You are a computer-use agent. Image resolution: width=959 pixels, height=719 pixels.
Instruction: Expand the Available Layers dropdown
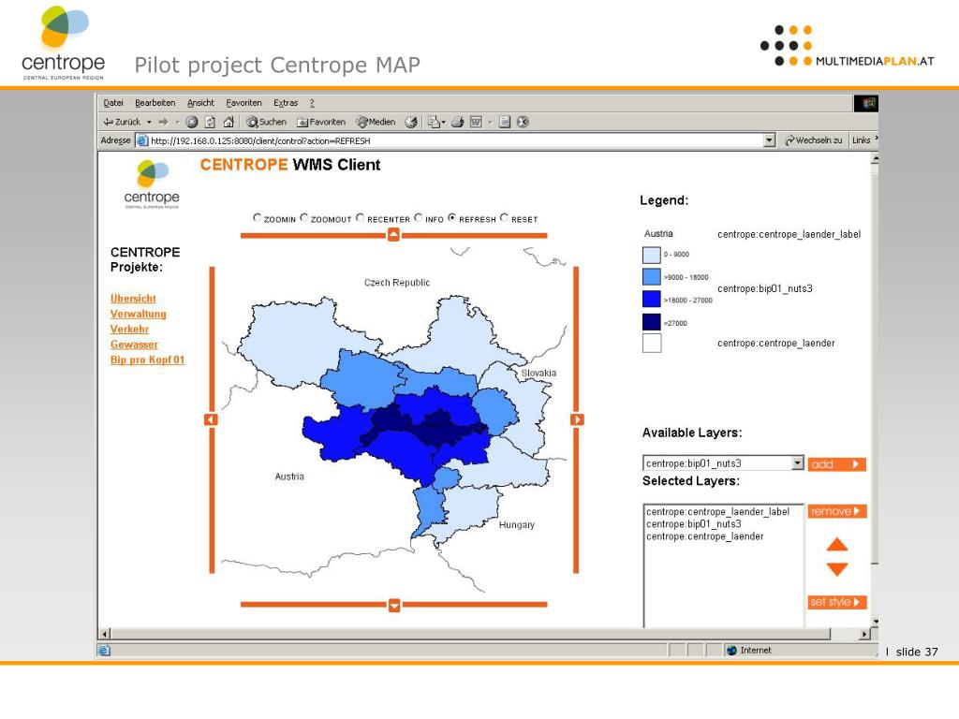point(797,463)
